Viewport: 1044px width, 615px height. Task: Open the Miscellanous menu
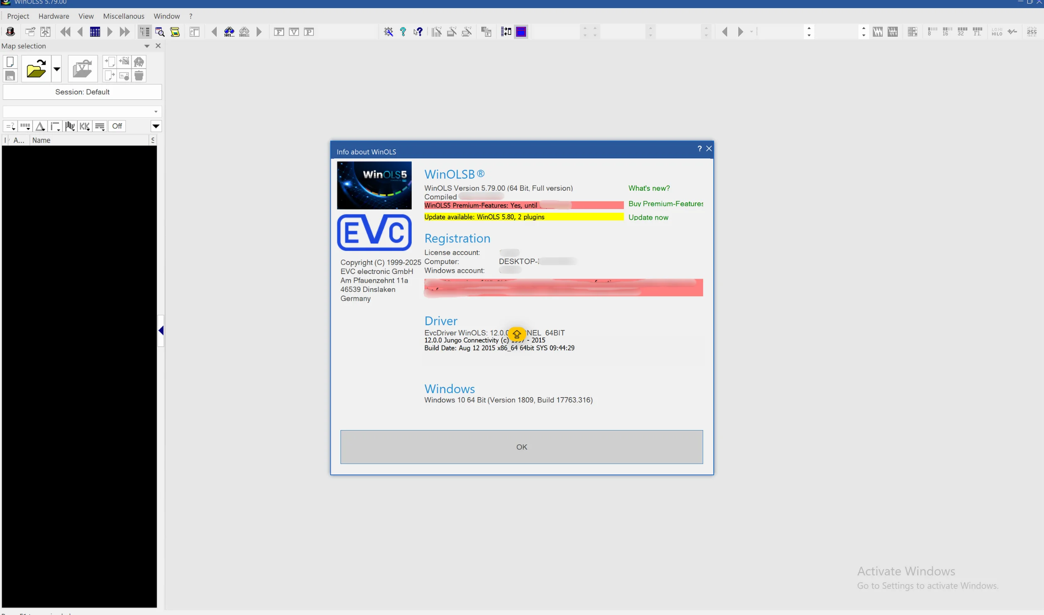(123, 16)
